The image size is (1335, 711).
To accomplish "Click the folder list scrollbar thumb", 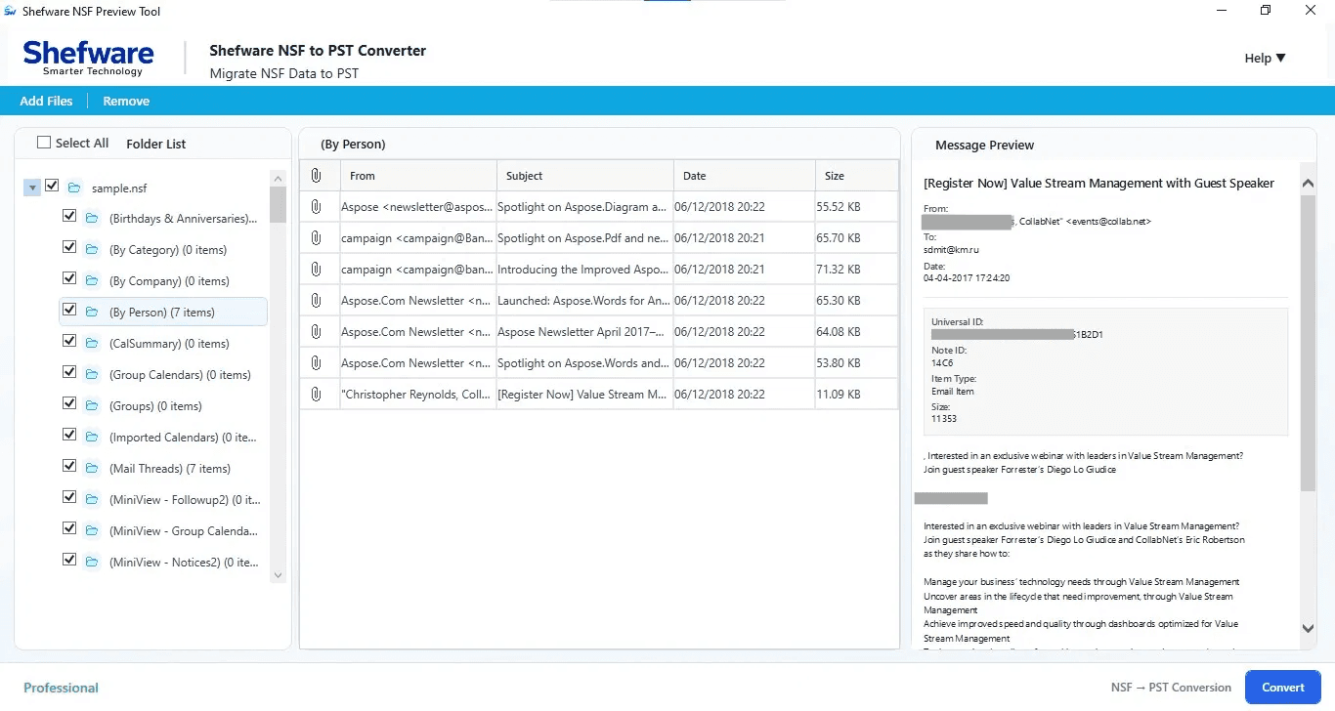I will 279,205.
